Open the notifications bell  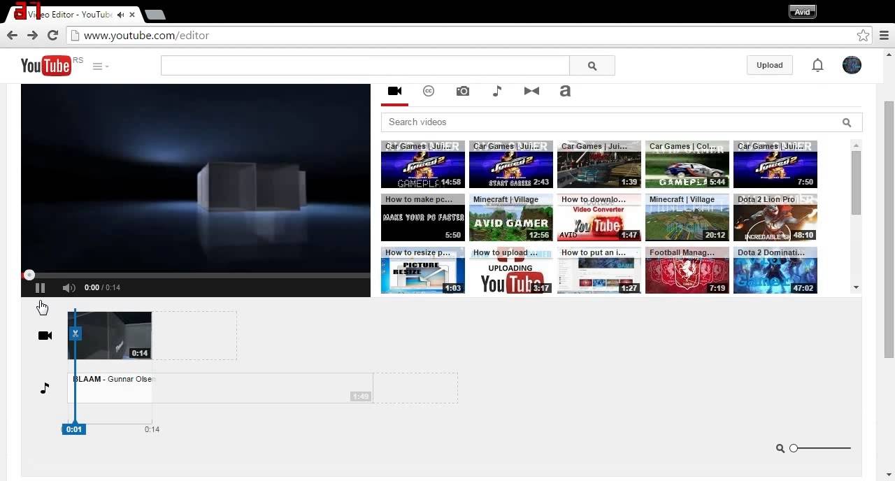tap(817, 65)
